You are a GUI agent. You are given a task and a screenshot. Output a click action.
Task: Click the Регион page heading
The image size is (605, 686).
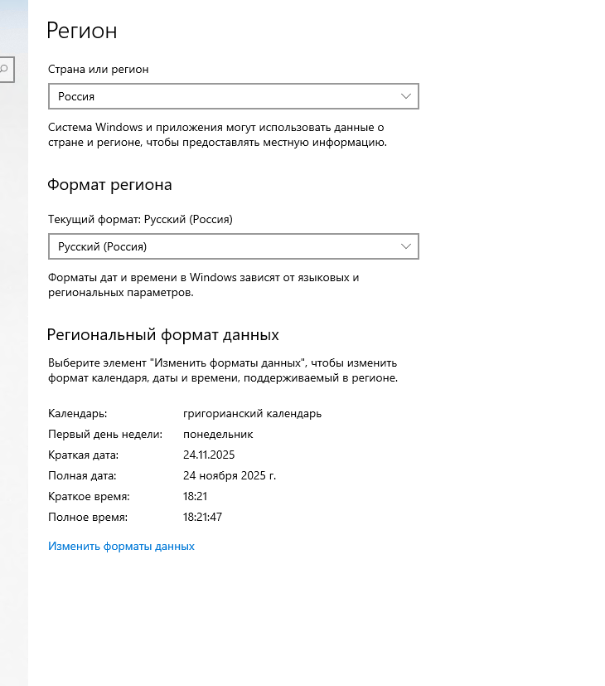tap(82, 32)
